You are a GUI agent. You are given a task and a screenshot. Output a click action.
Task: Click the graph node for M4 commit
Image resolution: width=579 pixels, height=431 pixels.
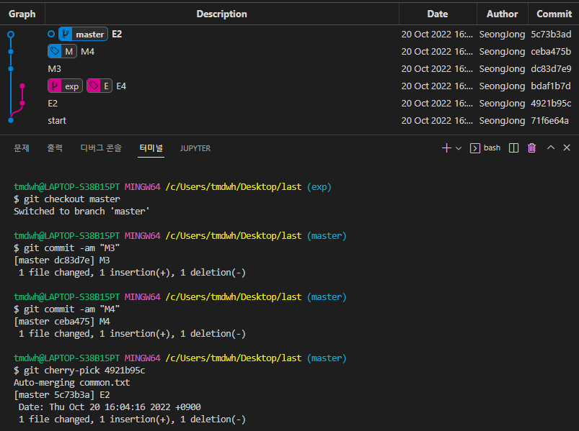click(x=11, y=52)
